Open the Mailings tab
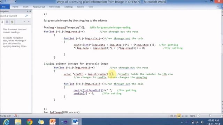The image size is (223, 125). click(x=69, y=7)
